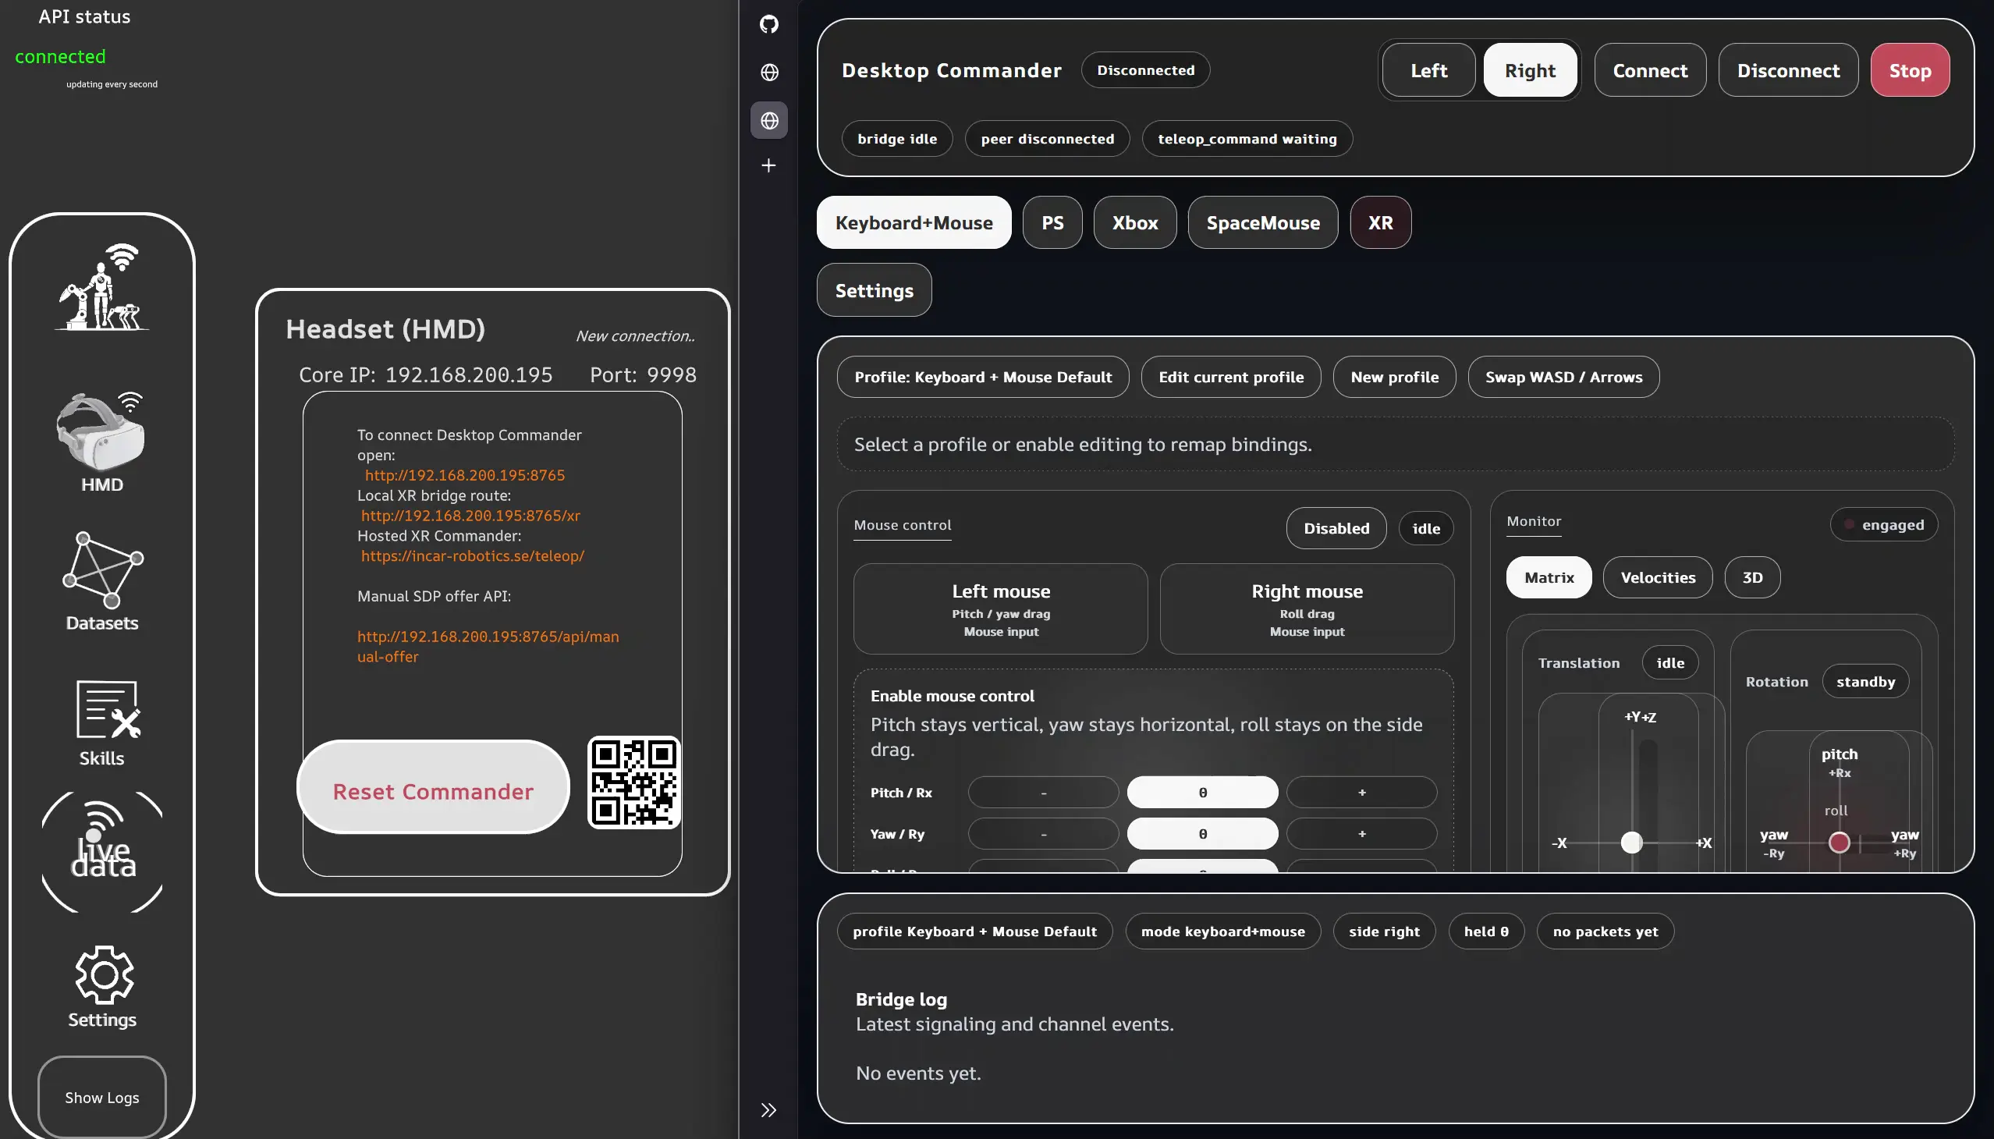Show the Matrix monitor view

pos(1549,577)
